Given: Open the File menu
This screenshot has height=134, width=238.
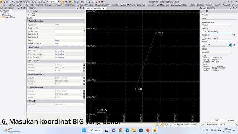Looking at the screenshot, I should (4, 5).
